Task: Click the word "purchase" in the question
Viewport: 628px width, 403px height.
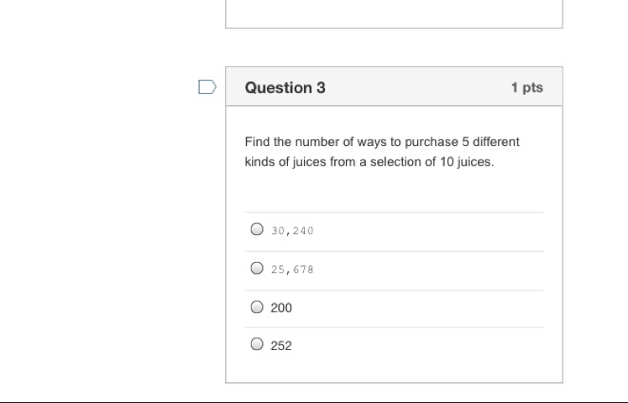Action: (432, 142)
